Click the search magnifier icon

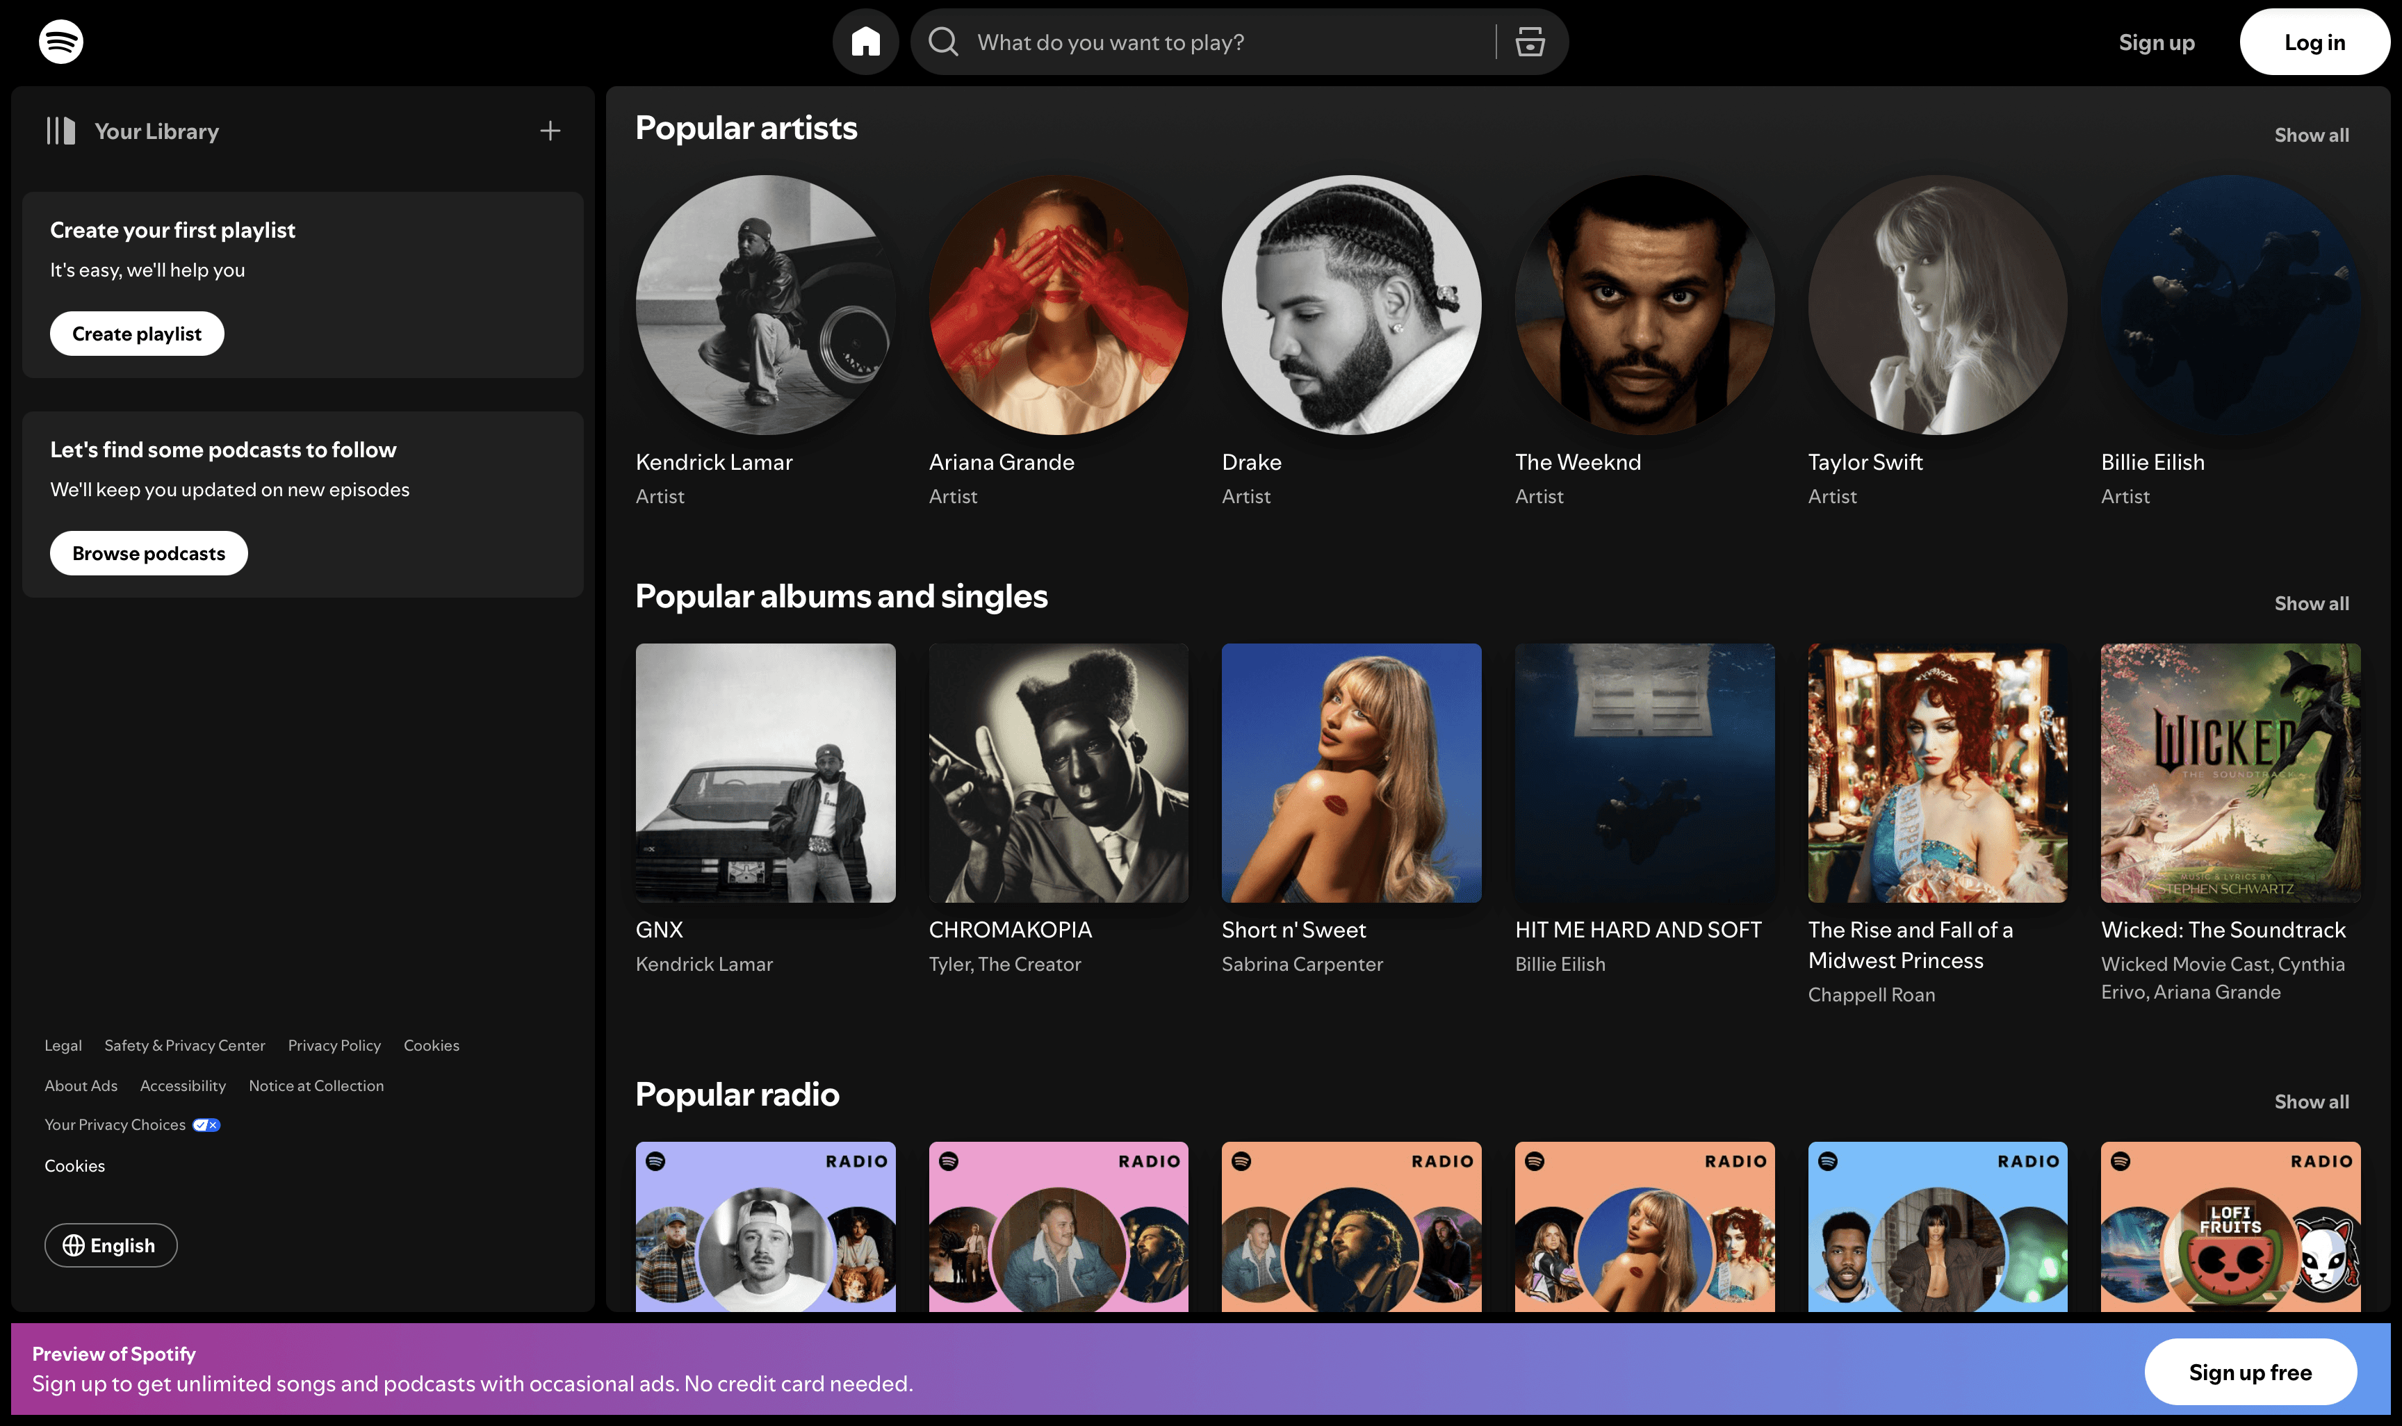pos(942,42)
